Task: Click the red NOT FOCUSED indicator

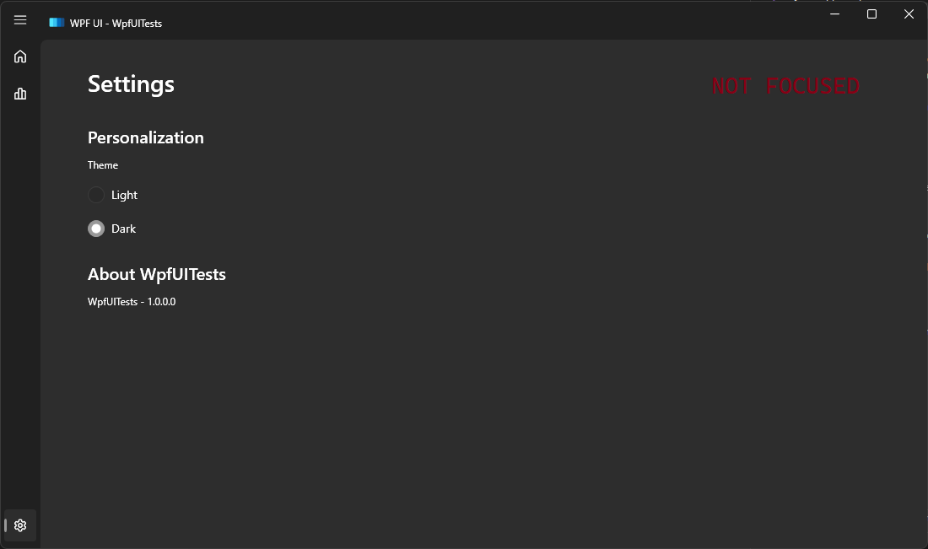Action: (785, 85)
